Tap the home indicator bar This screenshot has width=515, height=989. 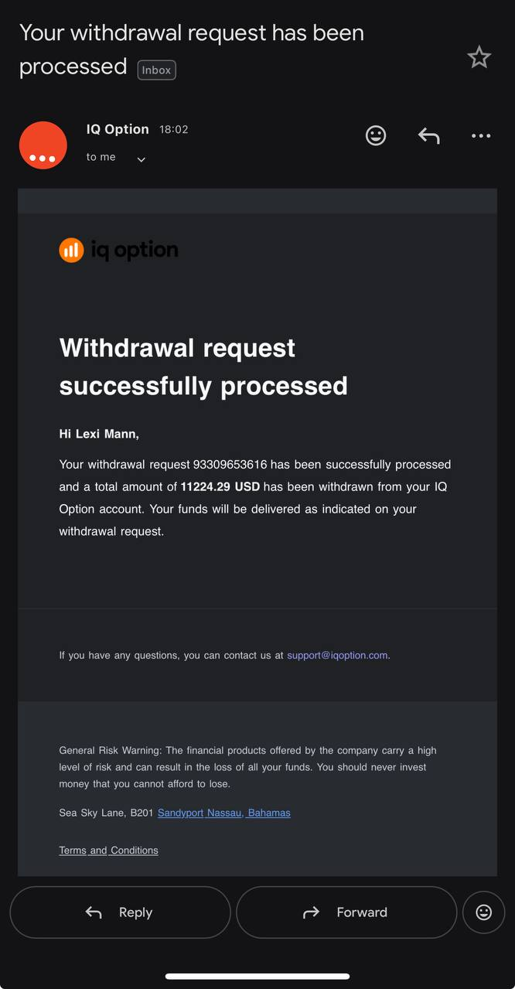257,977
